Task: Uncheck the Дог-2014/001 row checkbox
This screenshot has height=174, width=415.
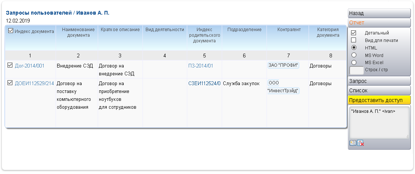Action: coord(10,66)
